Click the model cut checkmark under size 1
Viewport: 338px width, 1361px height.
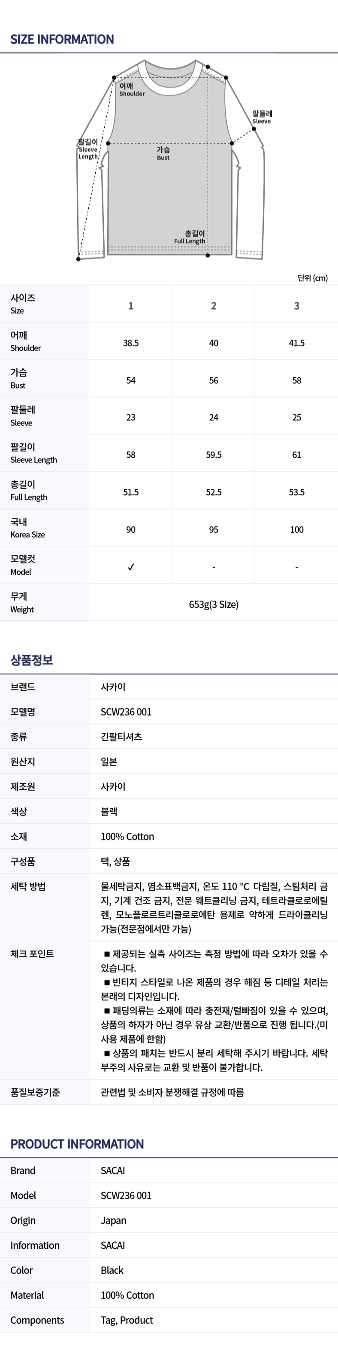pos(131,567)
